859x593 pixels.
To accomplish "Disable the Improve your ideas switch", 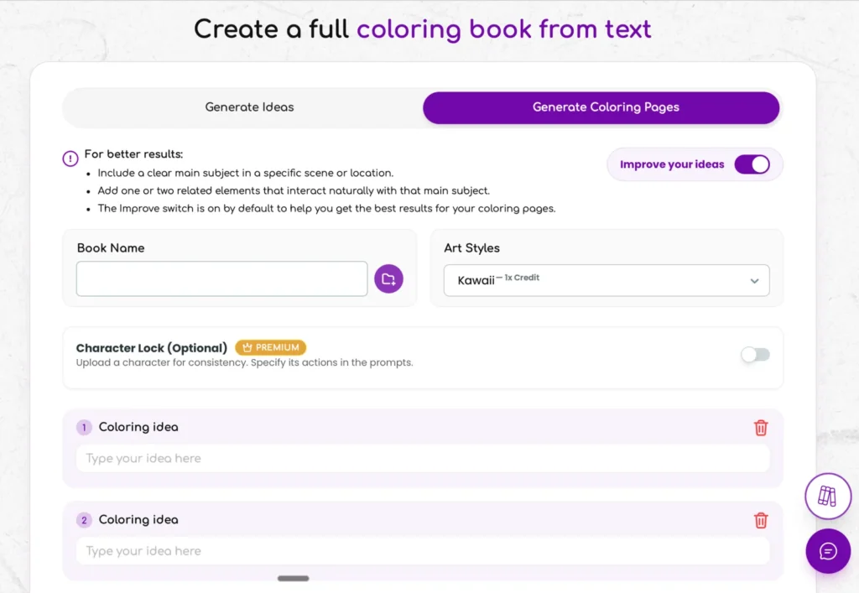I will (x=752, y=164).
